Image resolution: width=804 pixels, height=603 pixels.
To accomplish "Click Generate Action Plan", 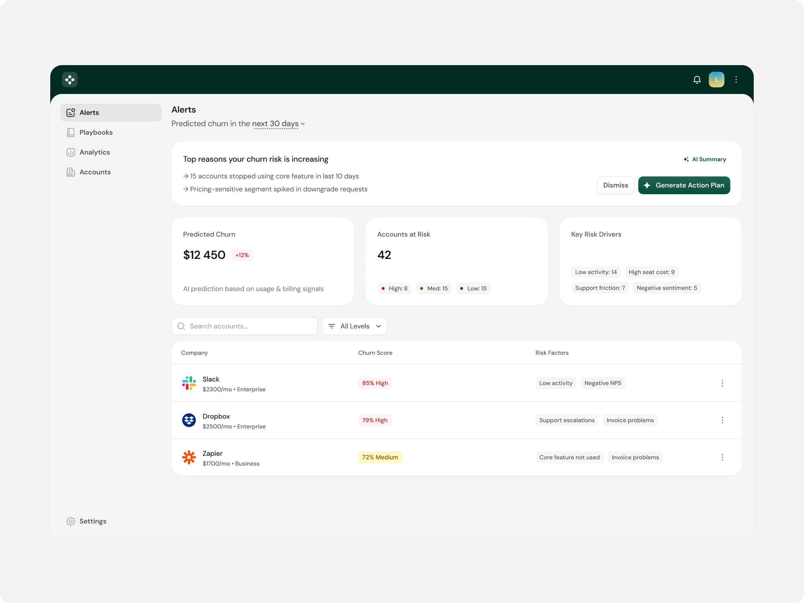I will (x=684, y=185).
